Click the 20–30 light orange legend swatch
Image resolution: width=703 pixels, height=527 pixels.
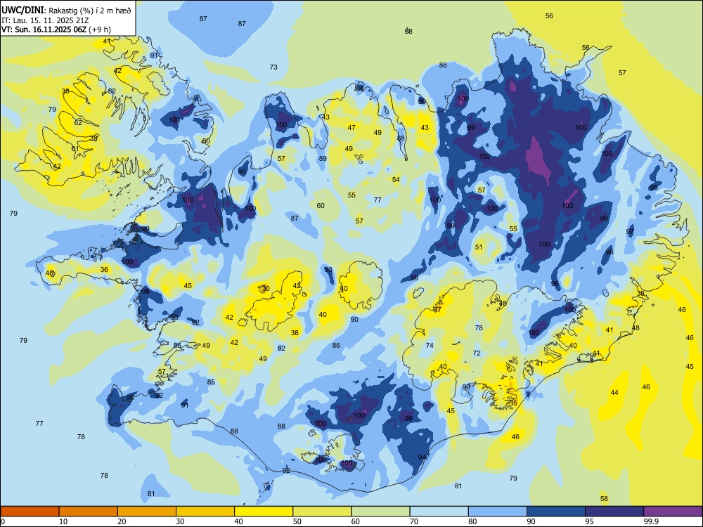[x=147, y=512]
